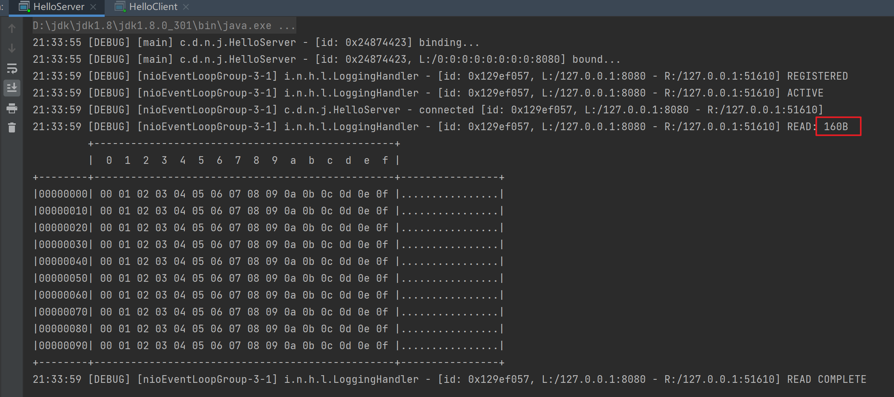Toggle scroll to end of console
The image size is (894, 397).
click(12, 88)
